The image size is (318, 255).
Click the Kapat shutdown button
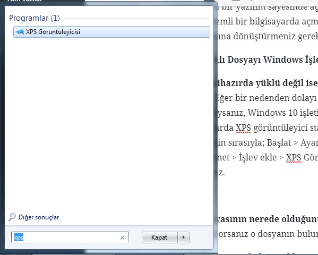(159, 237)
